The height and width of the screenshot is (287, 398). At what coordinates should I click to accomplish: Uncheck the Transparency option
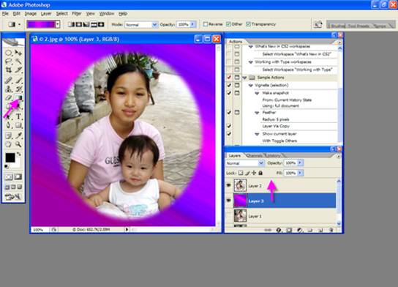click(248, 24)
